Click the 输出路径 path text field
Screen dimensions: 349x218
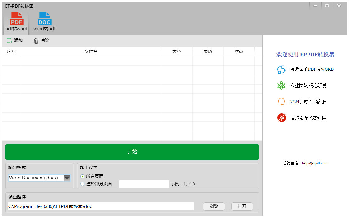point(101,206)
